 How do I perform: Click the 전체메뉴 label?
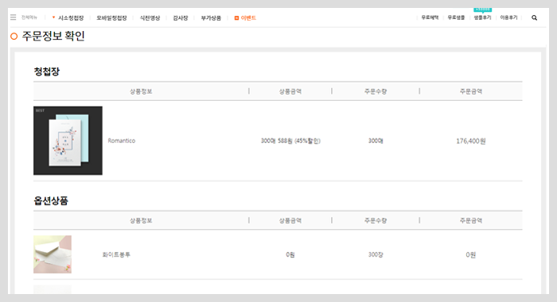point(29,17)
